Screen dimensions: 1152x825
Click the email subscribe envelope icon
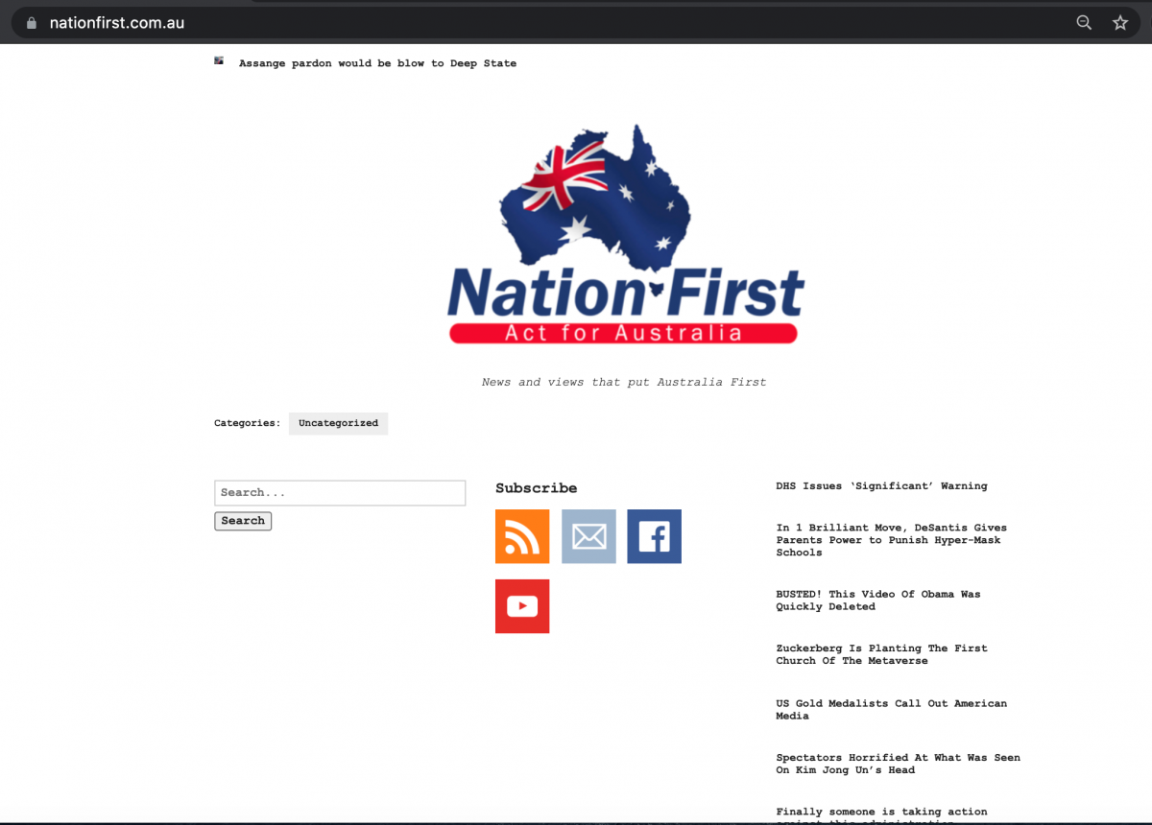click(588, 536)
